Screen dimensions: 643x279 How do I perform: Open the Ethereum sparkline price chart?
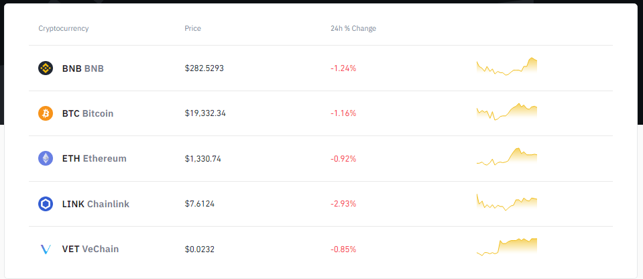pos(506,157)
